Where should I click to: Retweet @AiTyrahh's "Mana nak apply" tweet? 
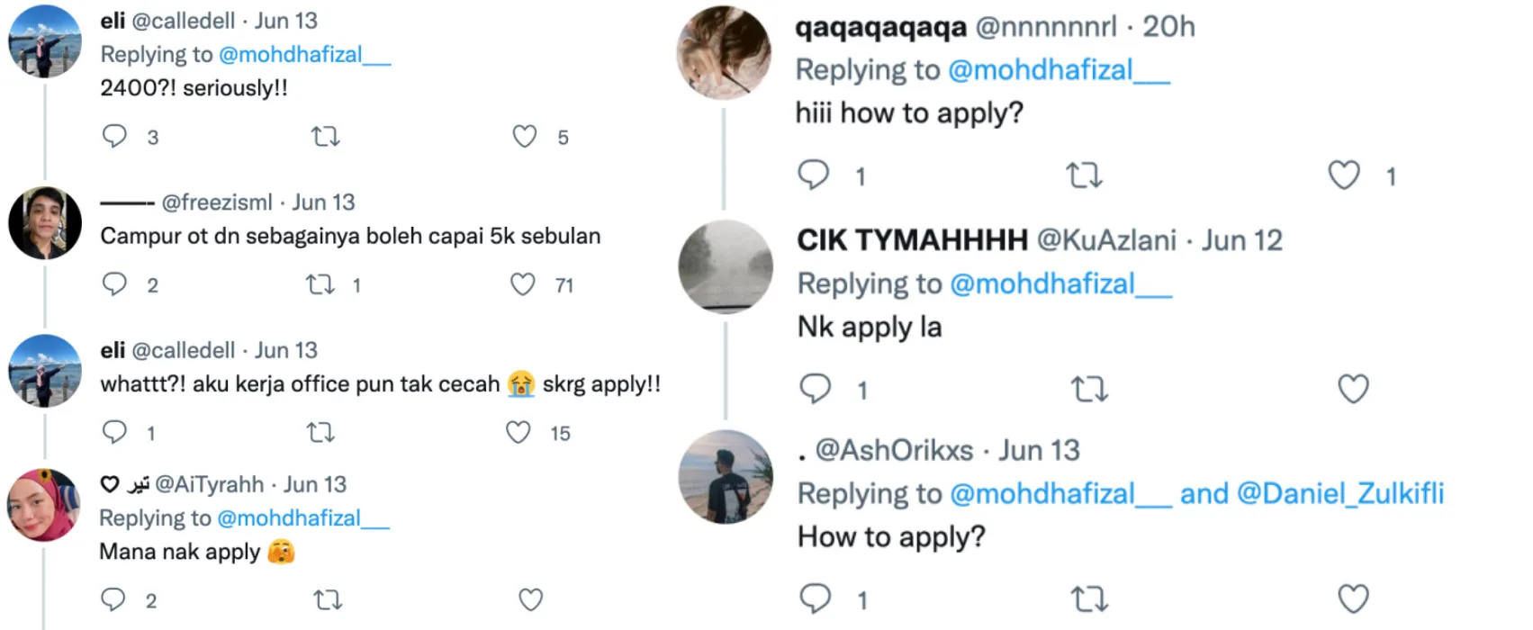tap(327, 599)
